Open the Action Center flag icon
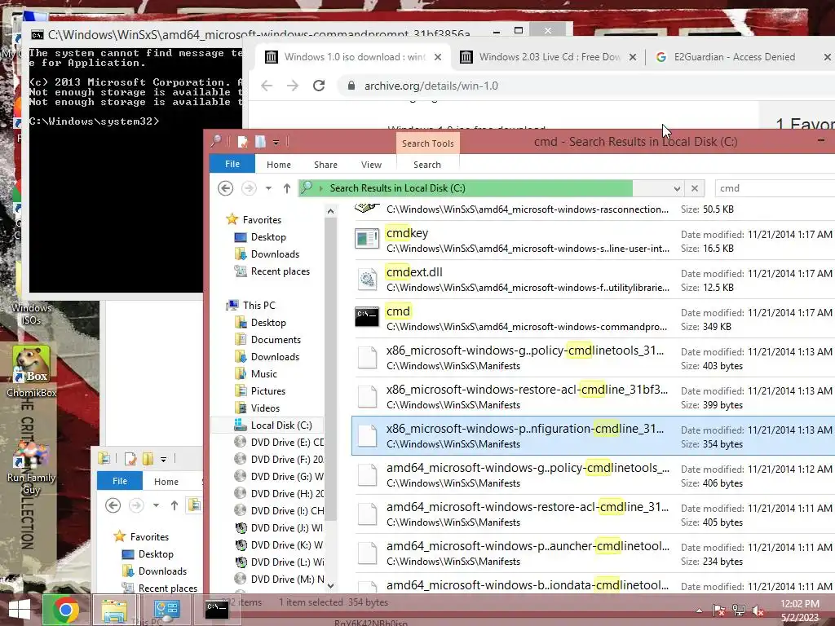Screen dimensions: 835x626 [x=719, y=611]
